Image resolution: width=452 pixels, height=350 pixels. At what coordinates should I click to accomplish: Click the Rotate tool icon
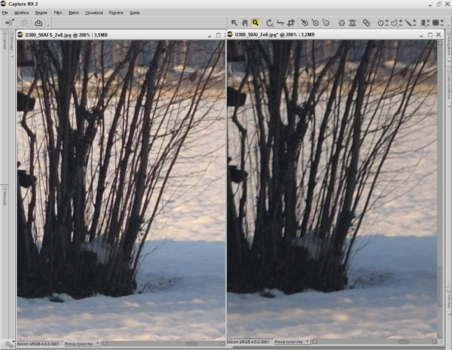270,23
